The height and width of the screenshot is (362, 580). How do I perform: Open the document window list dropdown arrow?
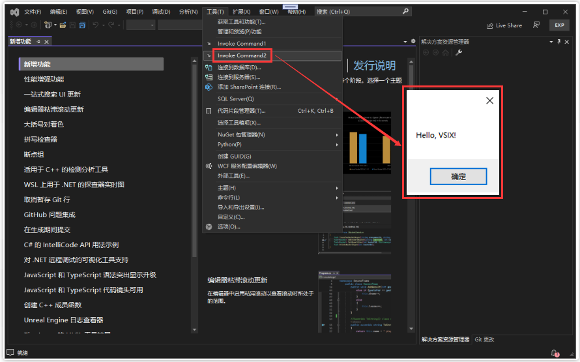[405, 42]
